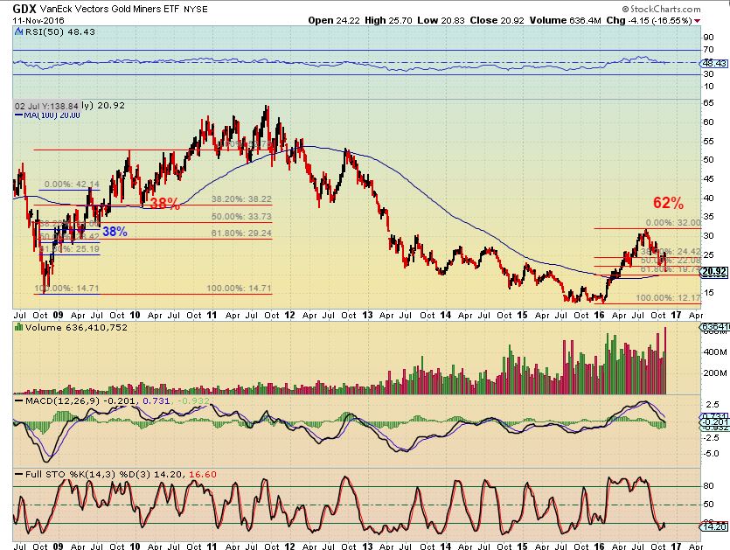Screen dimensions: 730x550
Task: Click the 25 price axis label
Action: (x=708, y=254)
